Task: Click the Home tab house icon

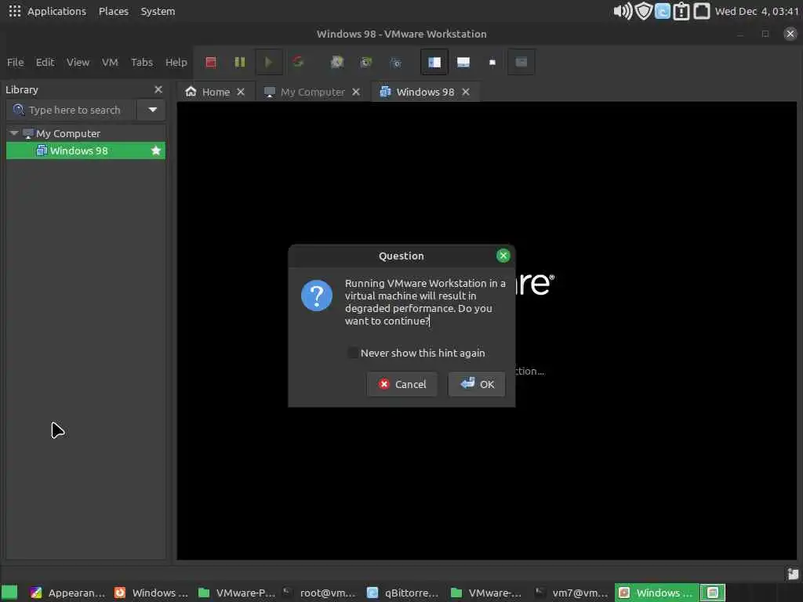Action: click(191, 92)
